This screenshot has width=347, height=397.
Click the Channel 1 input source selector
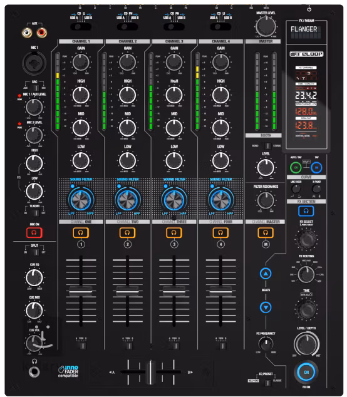pyautogui.click(x=81, y=26)
